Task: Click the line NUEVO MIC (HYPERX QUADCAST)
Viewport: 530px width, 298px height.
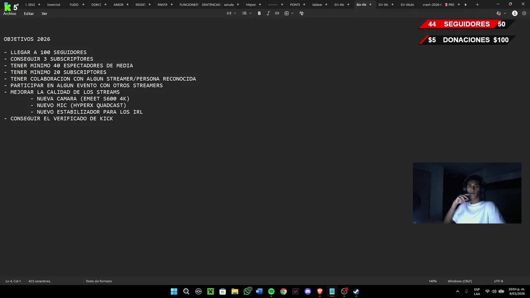Action: (x=82, y=105)
